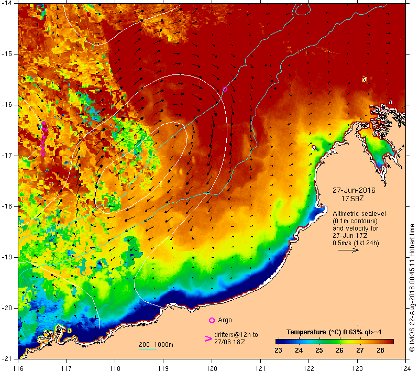The width and height of the screenshot is (419, 372).
Task: Click the '-14' latitude axis label
Action: [7, 3]
